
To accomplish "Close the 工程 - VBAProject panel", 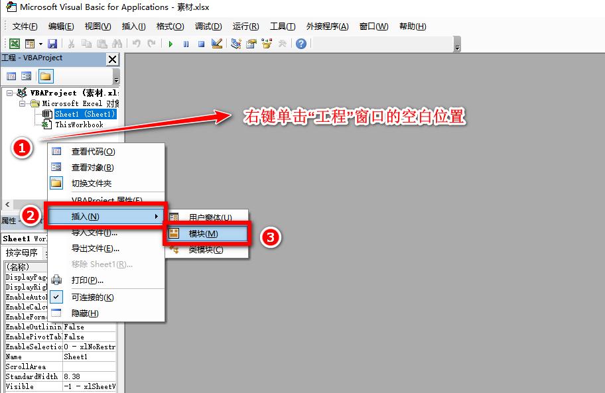I will (x=112, y=60).
